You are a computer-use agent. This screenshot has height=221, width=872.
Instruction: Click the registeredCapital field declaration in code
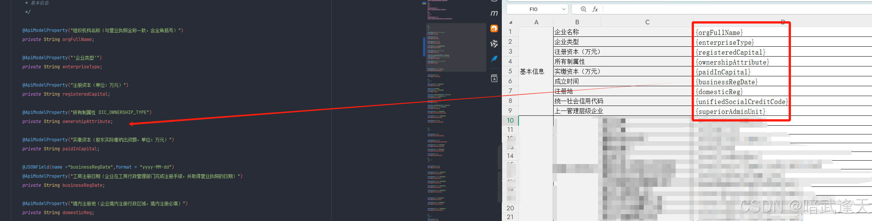66,94
